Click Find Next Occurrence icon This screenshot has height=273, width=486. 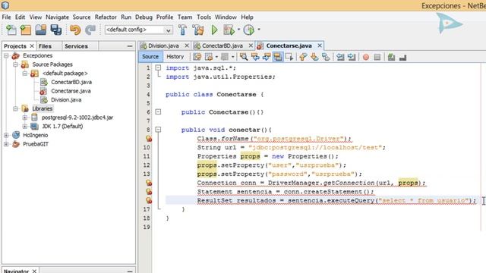click(x=267, y=57)
